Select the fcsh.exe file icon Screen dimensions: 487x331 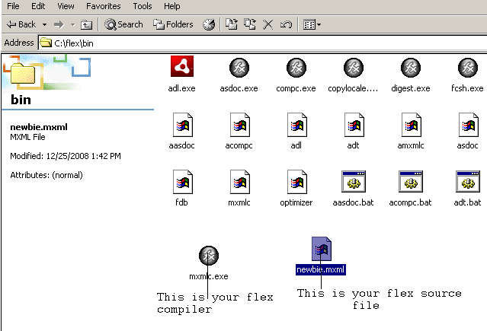pos(468,68)
